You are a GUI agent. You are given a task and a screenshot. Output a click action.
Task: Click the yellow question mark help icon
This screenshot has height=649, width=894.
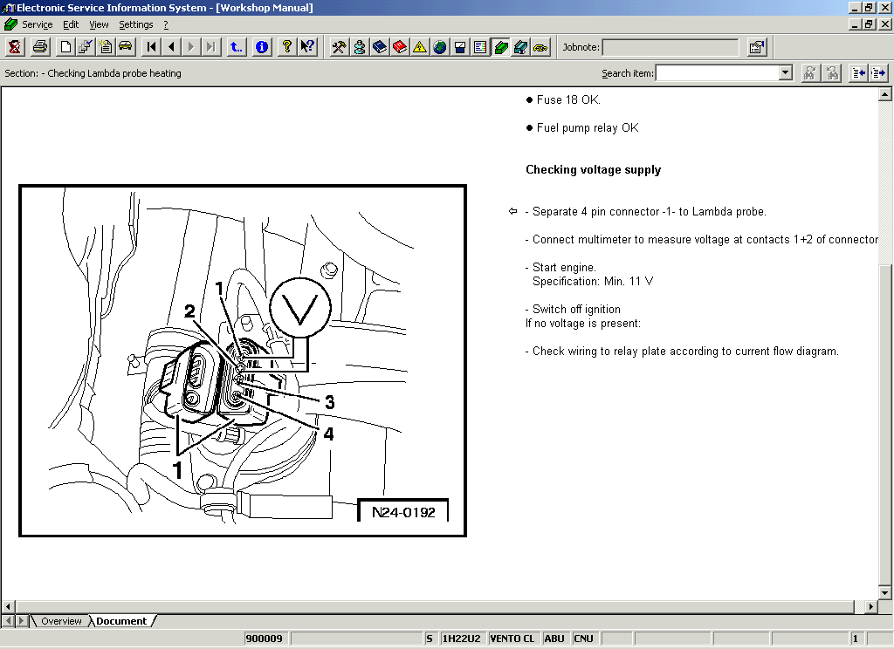click(x=286, y=47)
